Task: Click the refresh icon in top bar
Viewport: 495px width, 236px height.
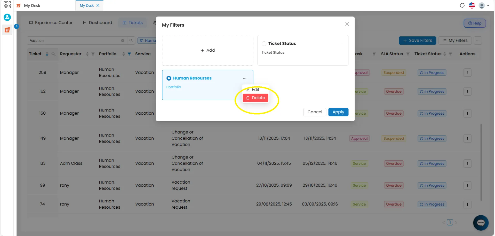Action: (462, 5)
